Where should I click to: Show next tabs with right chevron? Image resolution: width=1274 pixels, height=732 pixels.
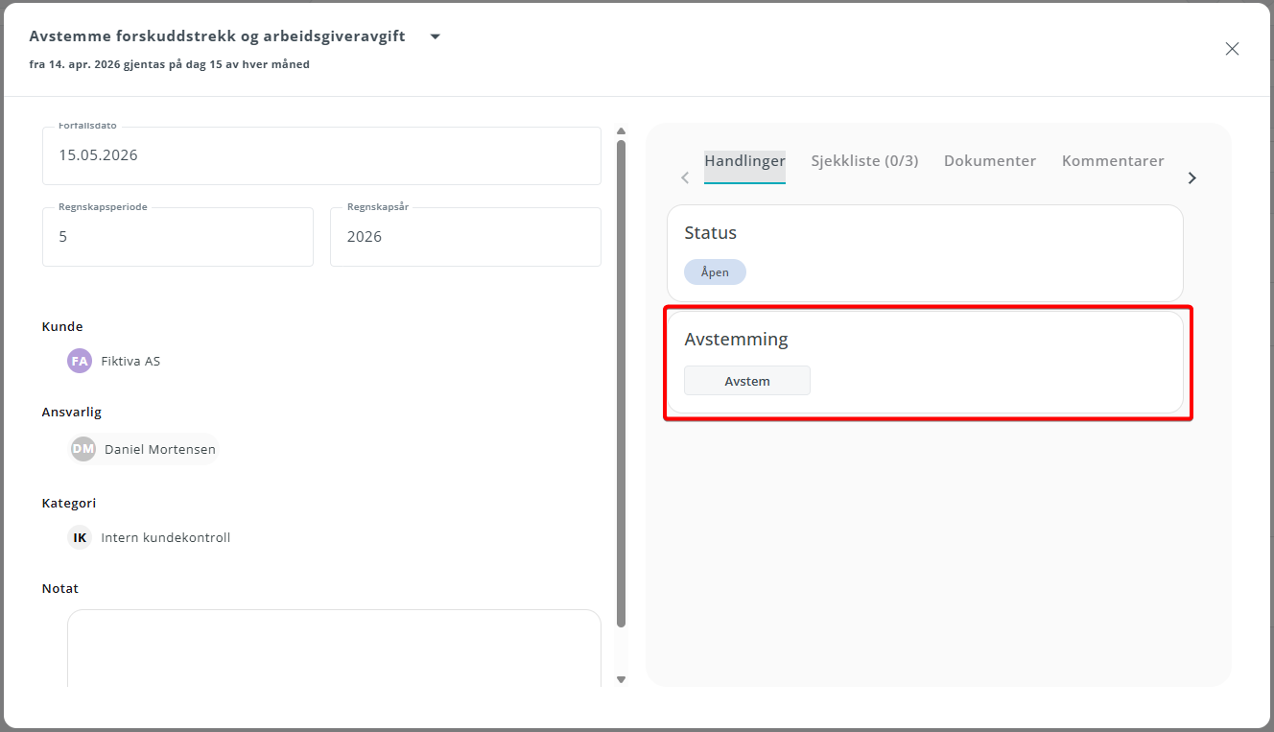tap(1191, 177)
